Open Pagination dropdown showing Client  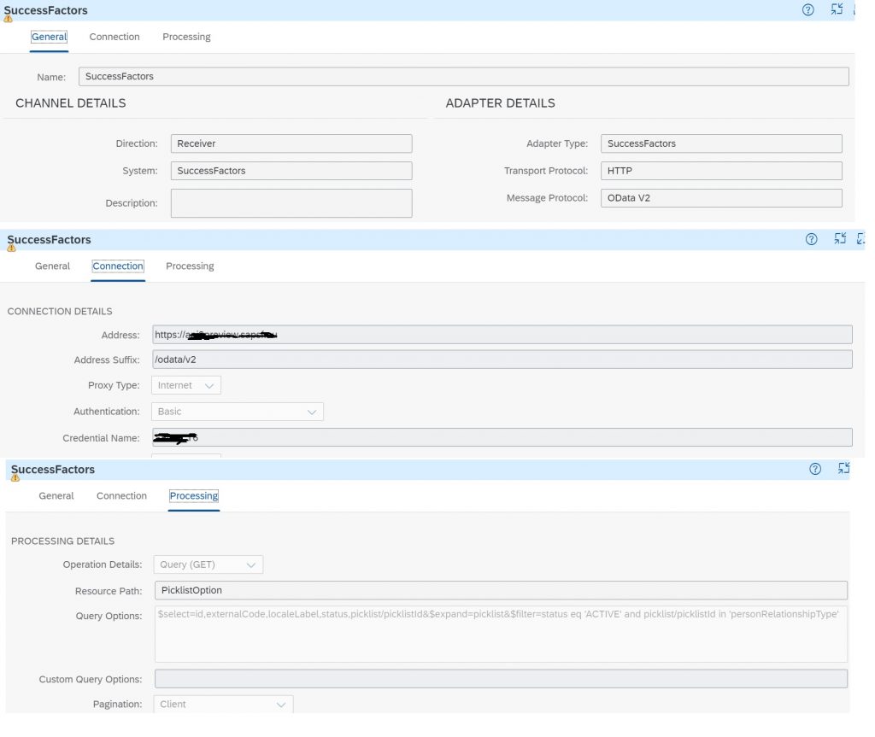[x=223, y=704]
